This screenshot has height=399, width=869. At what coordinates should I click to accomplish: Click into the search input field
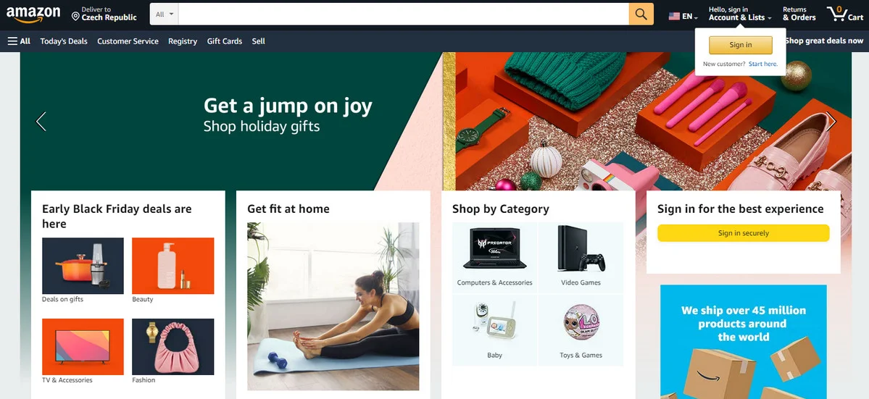pos(404,14)
